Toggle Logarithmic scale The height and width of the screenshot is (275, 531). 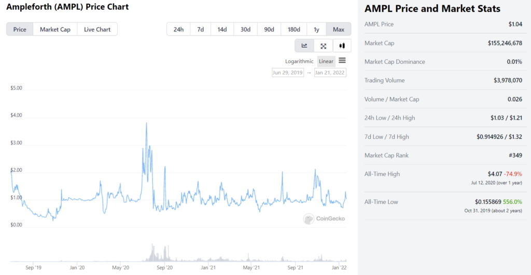pyautogui.click(x=299, y=62)
